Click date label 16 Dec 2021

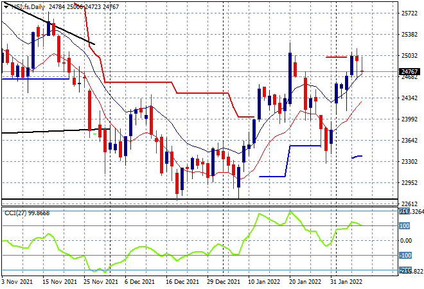coord(182,282)
